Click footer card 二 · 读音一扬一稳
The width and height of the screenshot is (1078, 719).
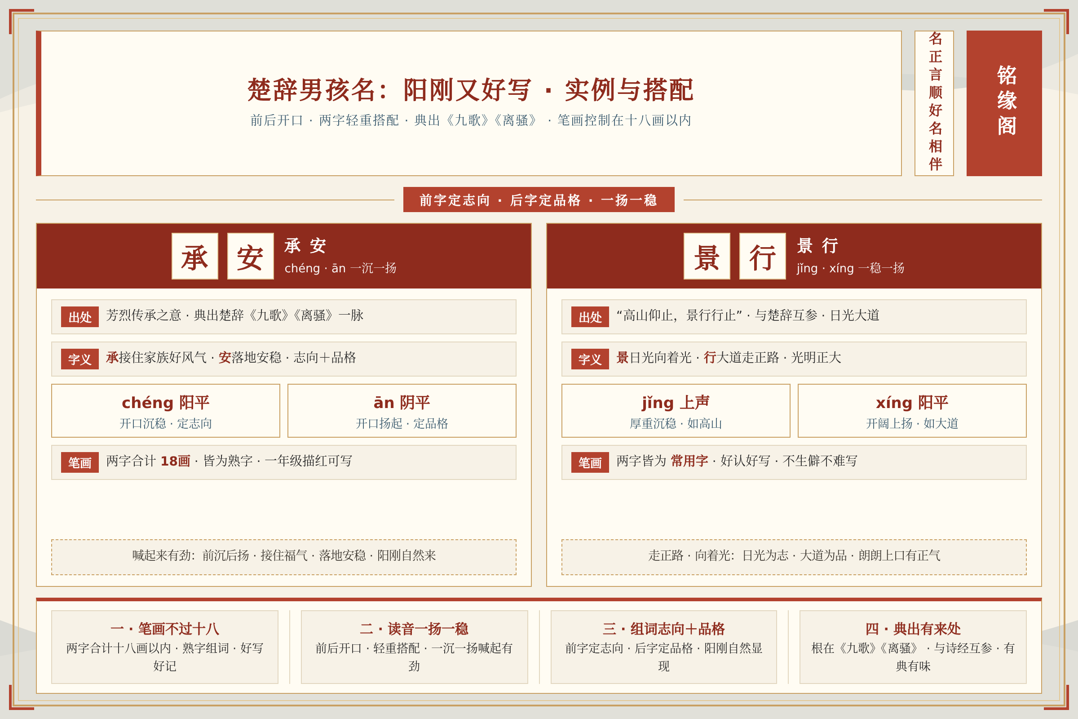pos(414,647)
